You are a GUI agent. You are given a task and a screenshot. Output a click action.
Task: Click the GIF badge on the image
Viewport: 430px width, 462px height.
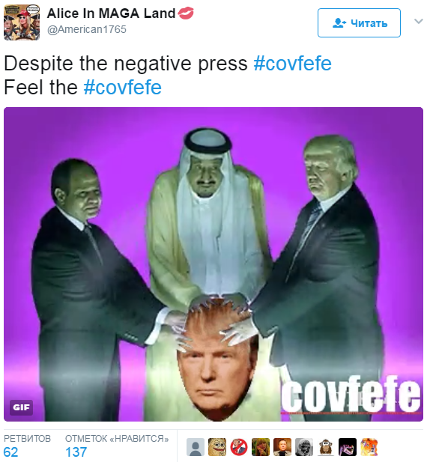[21, 407]
